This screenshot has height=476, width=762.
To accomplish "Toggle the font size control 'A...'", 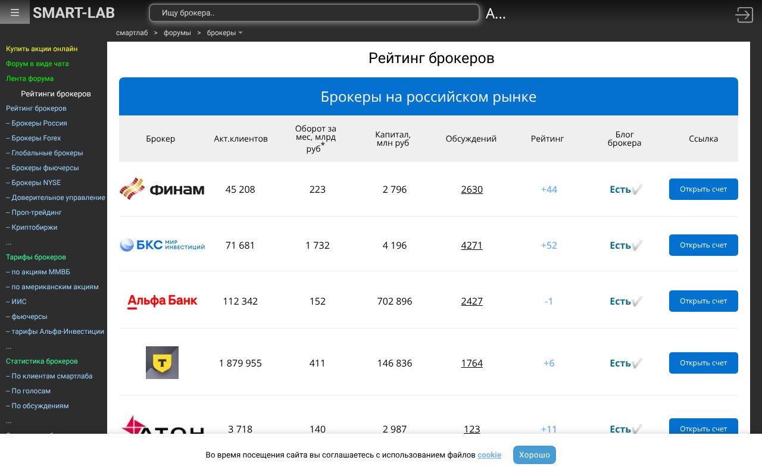I will pyautogui.click(x=496, y=12).
